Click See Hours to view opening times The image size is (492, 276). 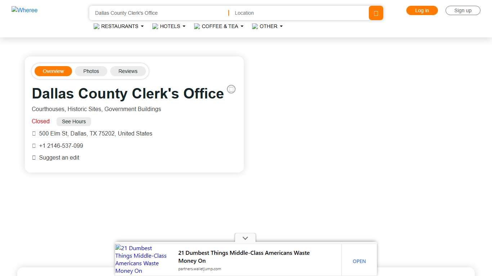click(x=73, y=121)
